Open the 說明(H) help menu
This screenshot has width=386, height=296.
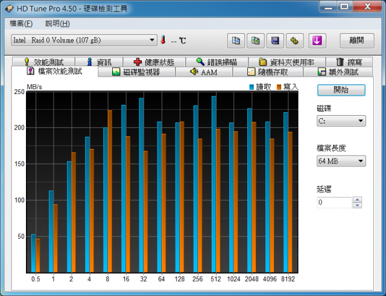pyautogui.click(x=58, y=24)
